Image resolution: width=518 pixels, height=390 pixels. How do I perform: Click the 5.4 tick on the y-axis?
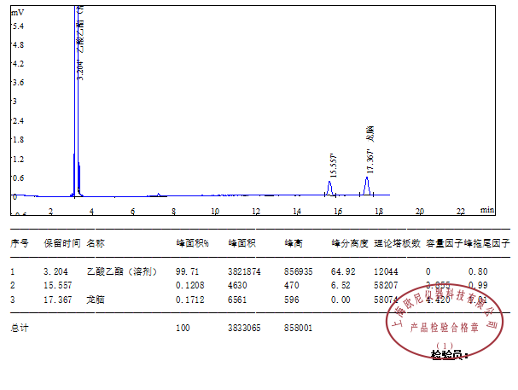(16, 26)
